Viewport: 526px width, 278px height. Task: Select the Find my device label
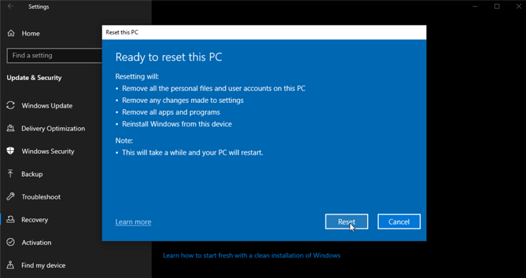(x=43, y=266)
